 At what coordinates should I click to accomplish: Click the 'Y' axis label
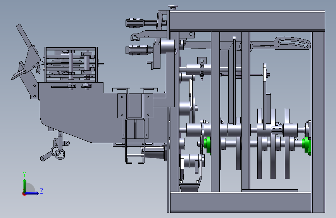(24, 175)
